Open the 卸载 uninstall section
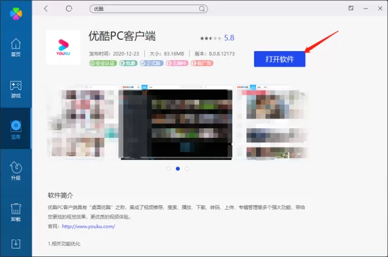 coord(16,212)
